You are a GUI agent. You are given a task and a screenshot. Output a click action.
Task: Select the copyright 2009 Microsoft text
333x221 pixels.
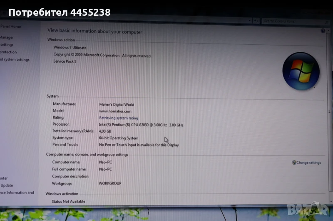(102, 55)
